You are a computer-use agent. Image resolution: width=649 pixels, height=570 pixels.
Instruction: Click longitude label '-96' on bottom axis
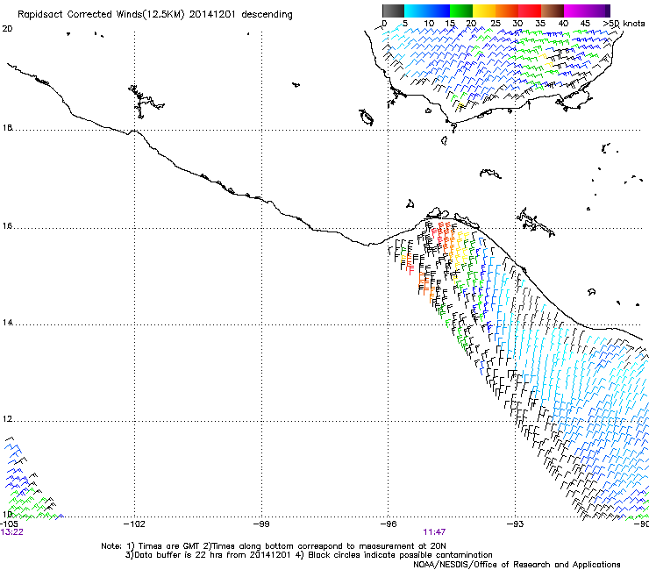[x=389, y=524]
